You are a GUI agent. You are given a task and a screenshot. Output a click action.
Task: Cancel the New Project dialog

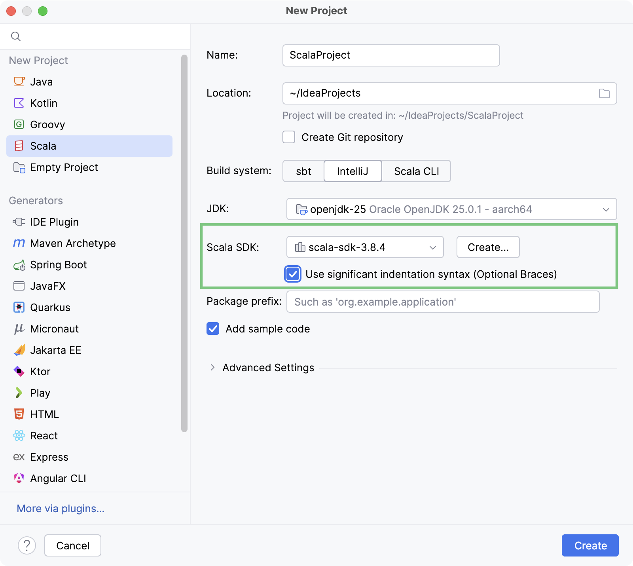coord(73,545)
